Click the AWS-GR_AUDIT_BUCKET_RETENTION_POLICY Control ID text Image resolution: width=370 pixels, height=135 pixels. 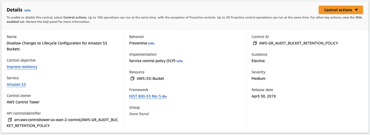pos(299,43)
